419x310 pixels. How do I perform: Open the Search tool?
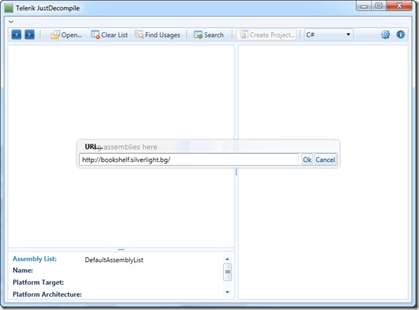pyautogui.click(x=208, y=35)
